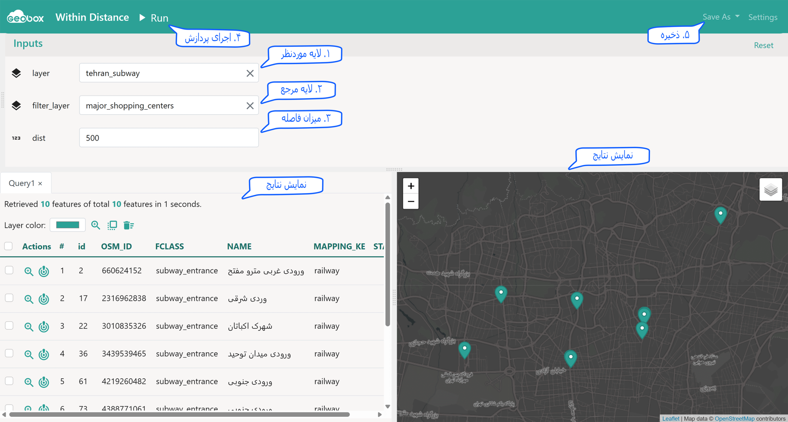Click the results scroll-down arrow
788x422 pixels.
(x=388, y=407)
